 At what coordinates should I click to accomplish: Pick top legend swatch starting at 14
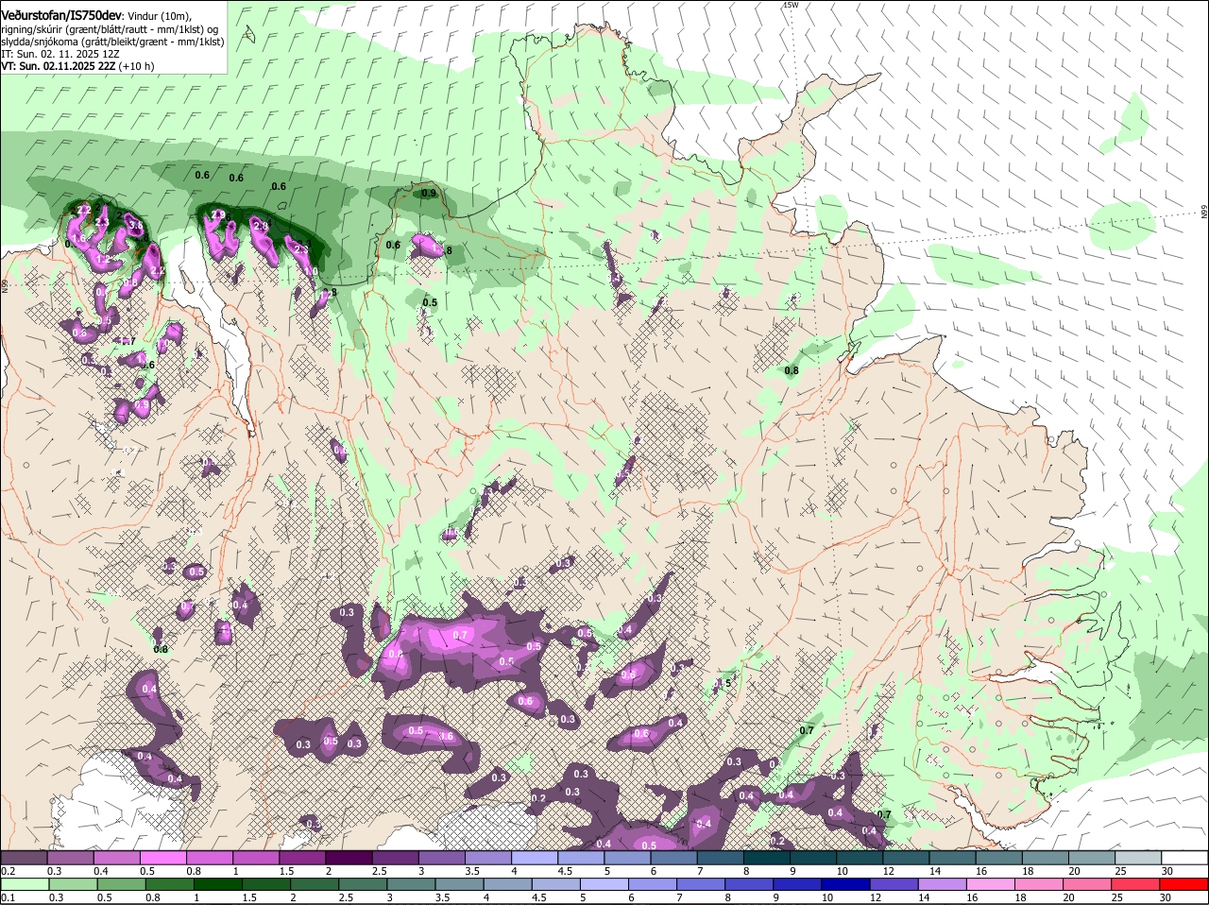[x=953, y=857]
